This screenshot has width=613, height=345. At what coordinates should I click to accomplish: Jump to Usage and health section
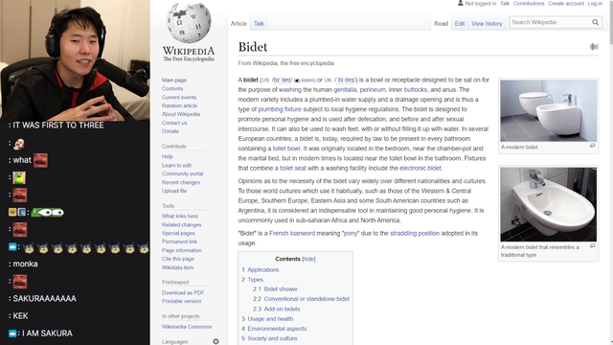(x=270, y=319)
